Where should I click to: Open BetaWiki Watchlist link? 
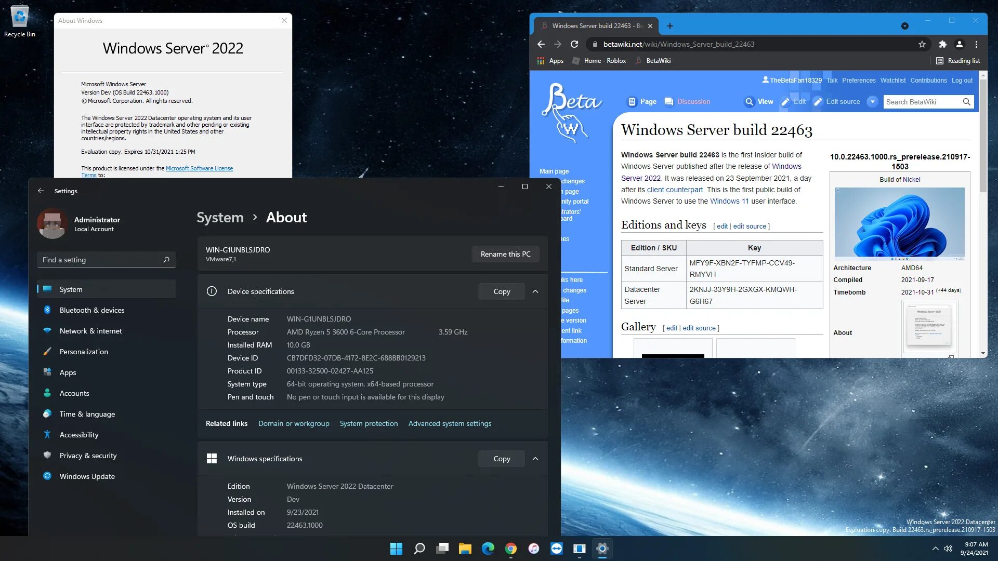893,81
